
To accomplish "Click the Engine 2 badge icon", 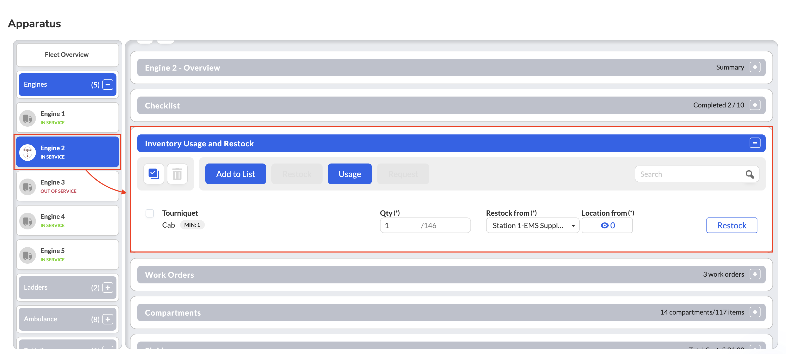I will (x=28, y=152).
